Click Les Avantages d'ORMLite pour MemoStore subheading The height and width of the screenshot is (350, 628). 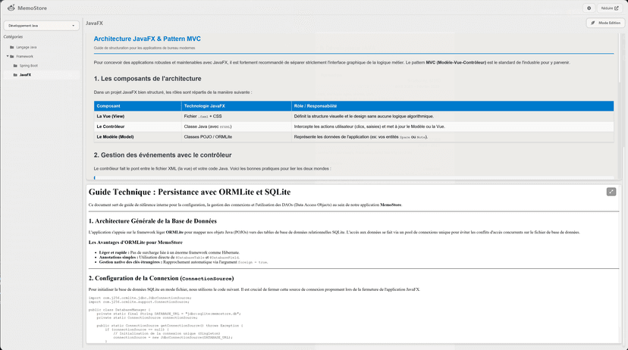coord(135,242)
